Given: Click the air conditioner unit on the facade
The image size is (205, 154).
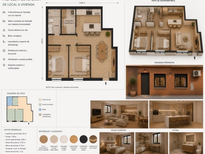Looking at the screenshot, I should pyautogui.click(x=197, y=73).
